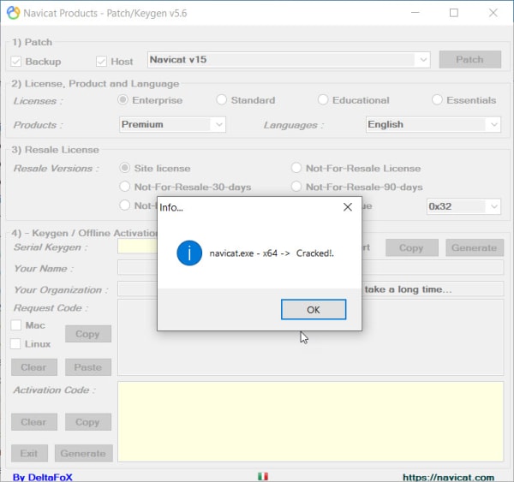Select the Educational license radio
Screen dimensions: 514x482
pyautogui.click(x=323, y=99)
